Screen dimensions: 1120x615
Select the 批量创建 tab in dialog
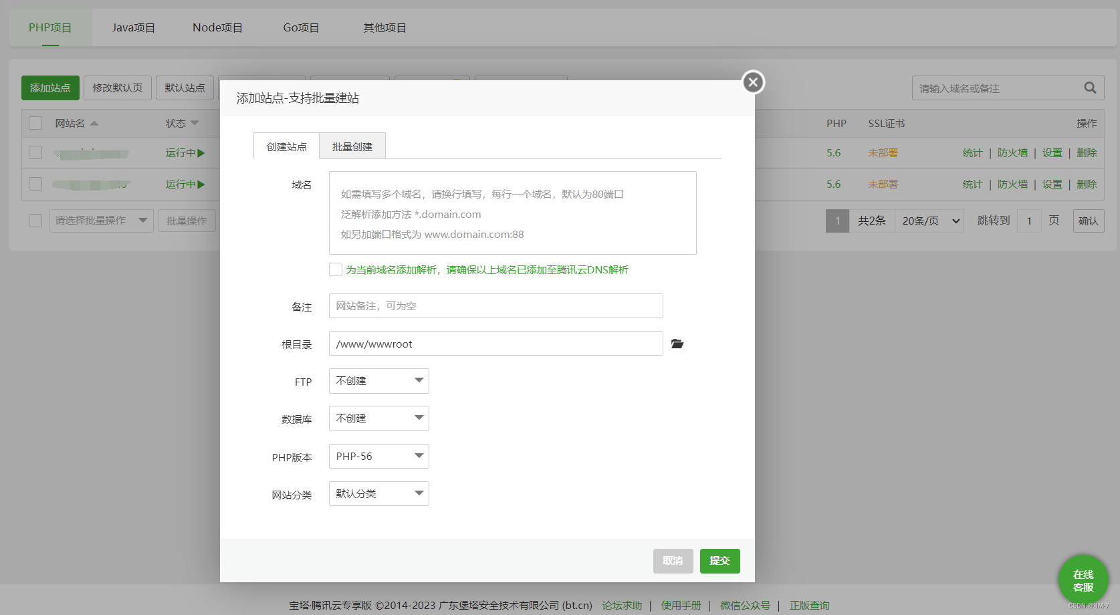(x=352, y=146)
